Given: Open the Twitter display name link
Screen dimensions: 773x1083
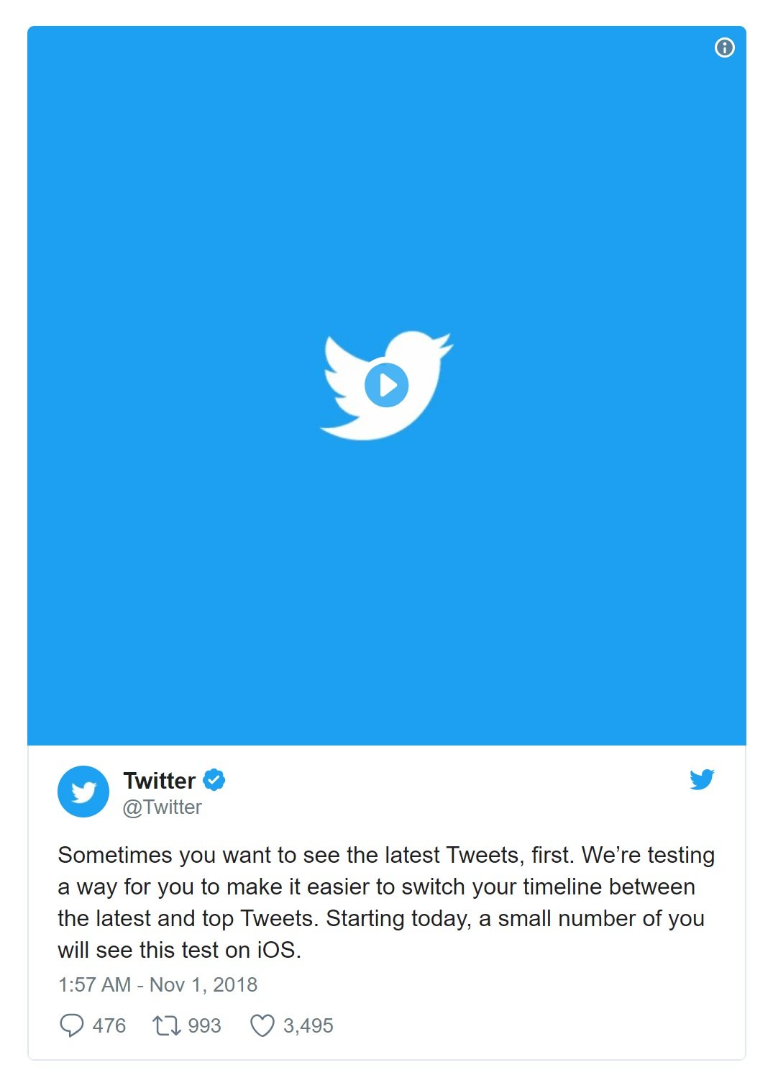Looking at the screenshot, I should (159, 780).
